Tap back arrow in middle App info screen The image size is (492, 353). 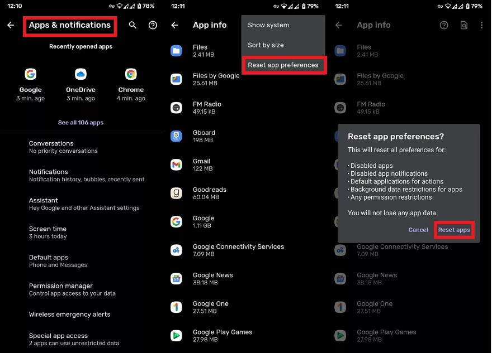pos(175,25)
